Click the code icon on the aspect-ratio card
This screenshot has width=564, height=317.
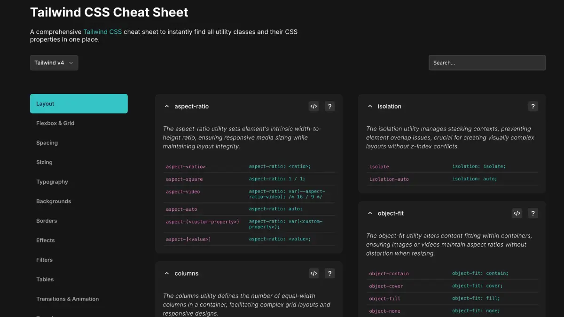[313, 106]
